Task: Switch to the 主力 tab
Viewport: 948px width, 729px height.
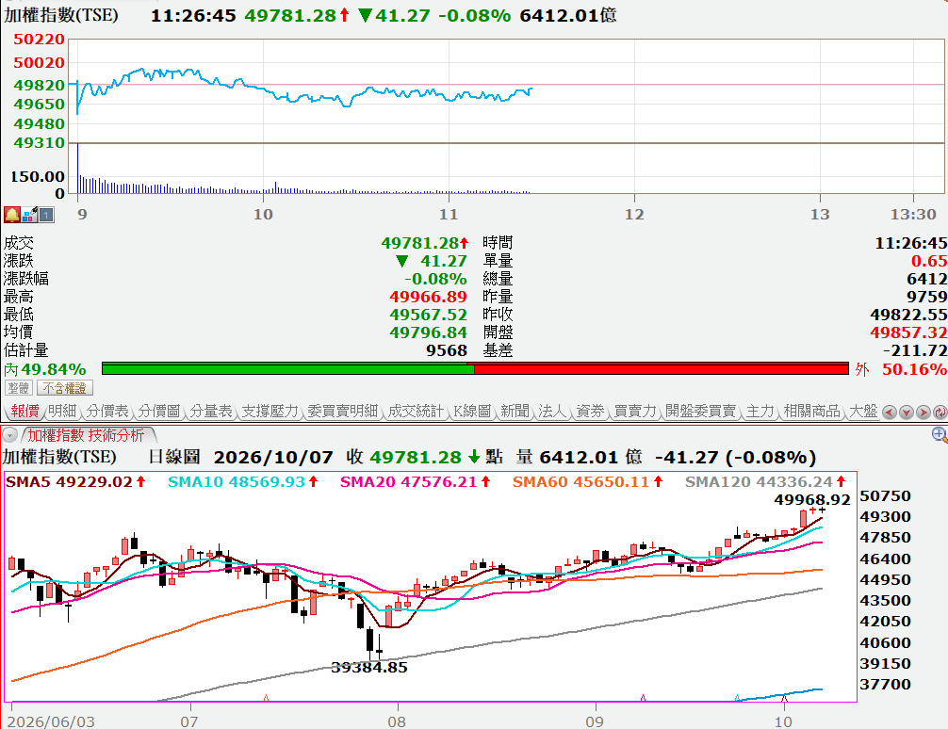Action: click(760, 411)
